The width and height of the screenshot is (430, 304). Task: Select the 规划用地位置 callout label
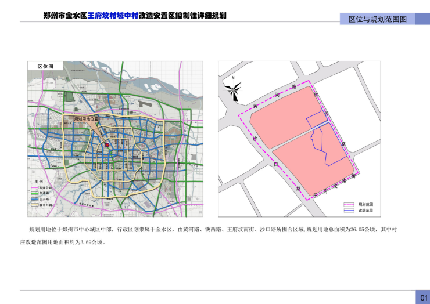tap(86, 119)
